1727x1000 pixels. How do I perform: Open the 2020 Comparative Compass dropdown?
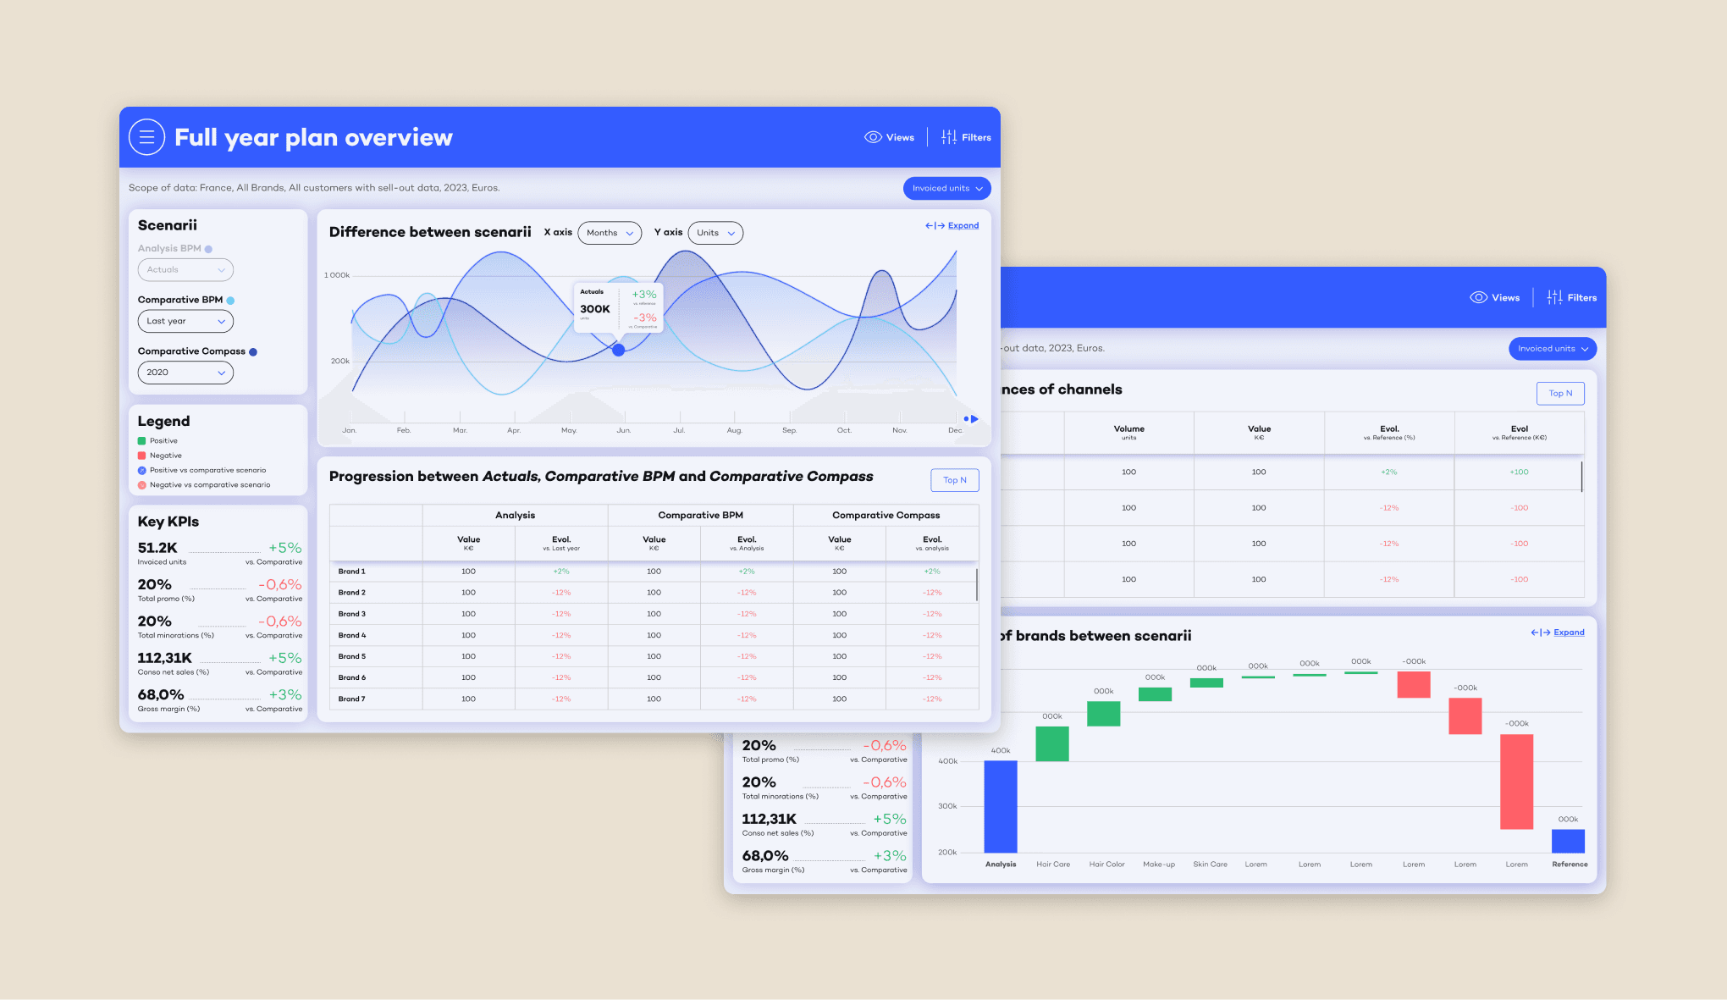pos(185,373)
